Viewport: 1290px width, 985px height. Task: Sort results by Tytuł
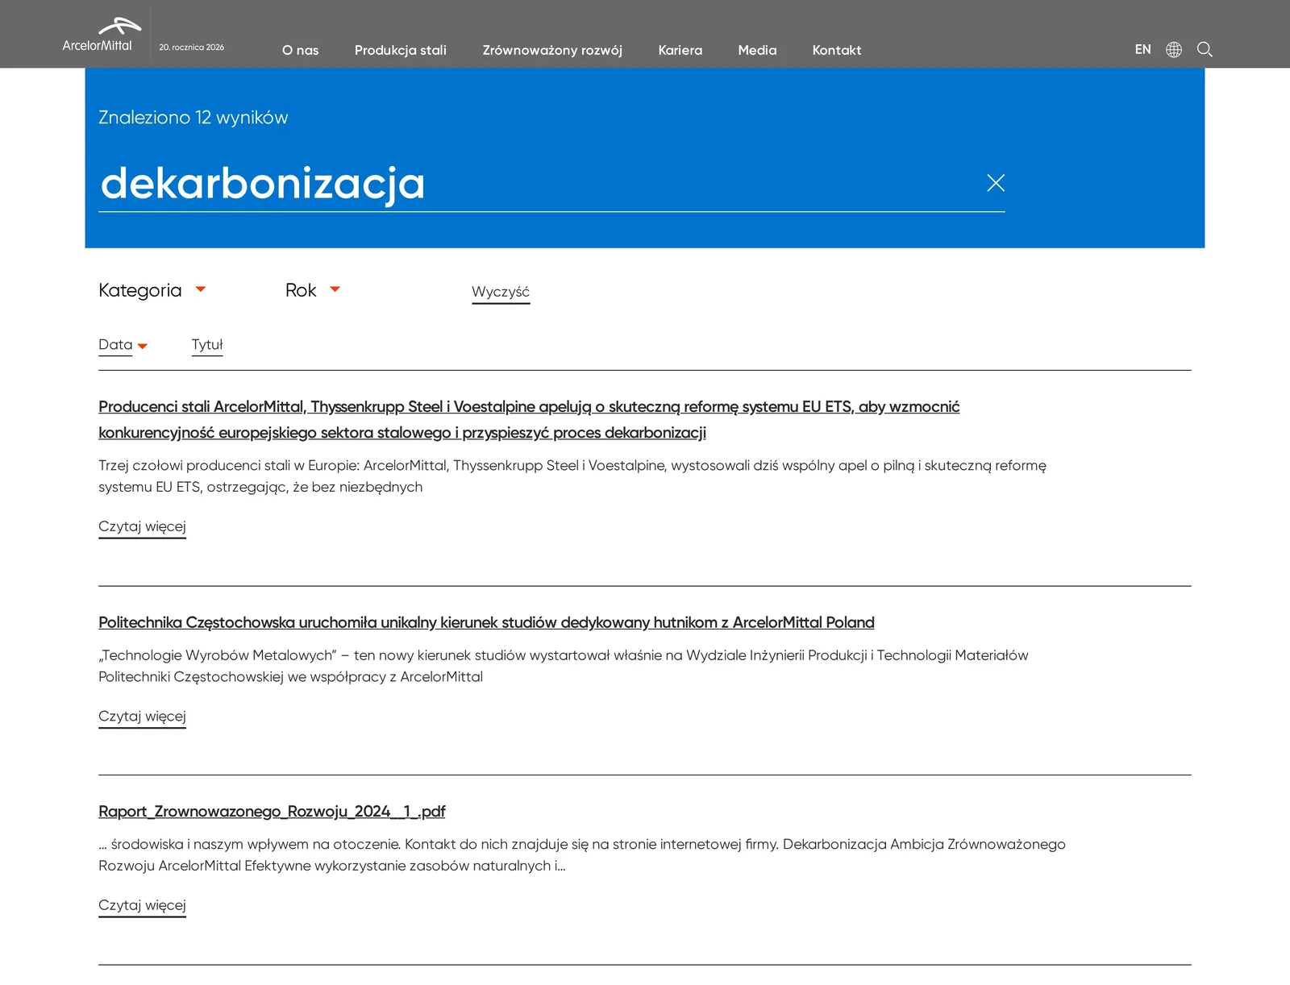[x=207, y=345]
